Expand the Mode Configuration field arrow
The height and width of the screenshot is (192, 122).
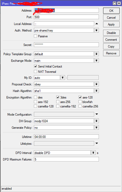click(x=97, y=114)
